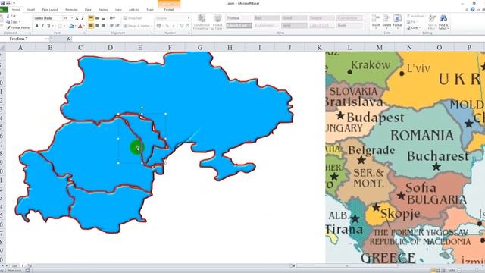Toggle Align Text Left
Viewport: 485px width, 273px height.
(91, 26)
